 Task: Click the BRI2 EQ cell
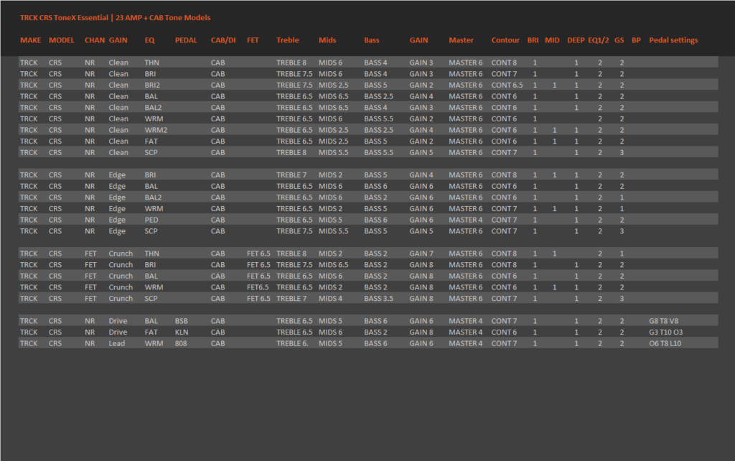152,85
